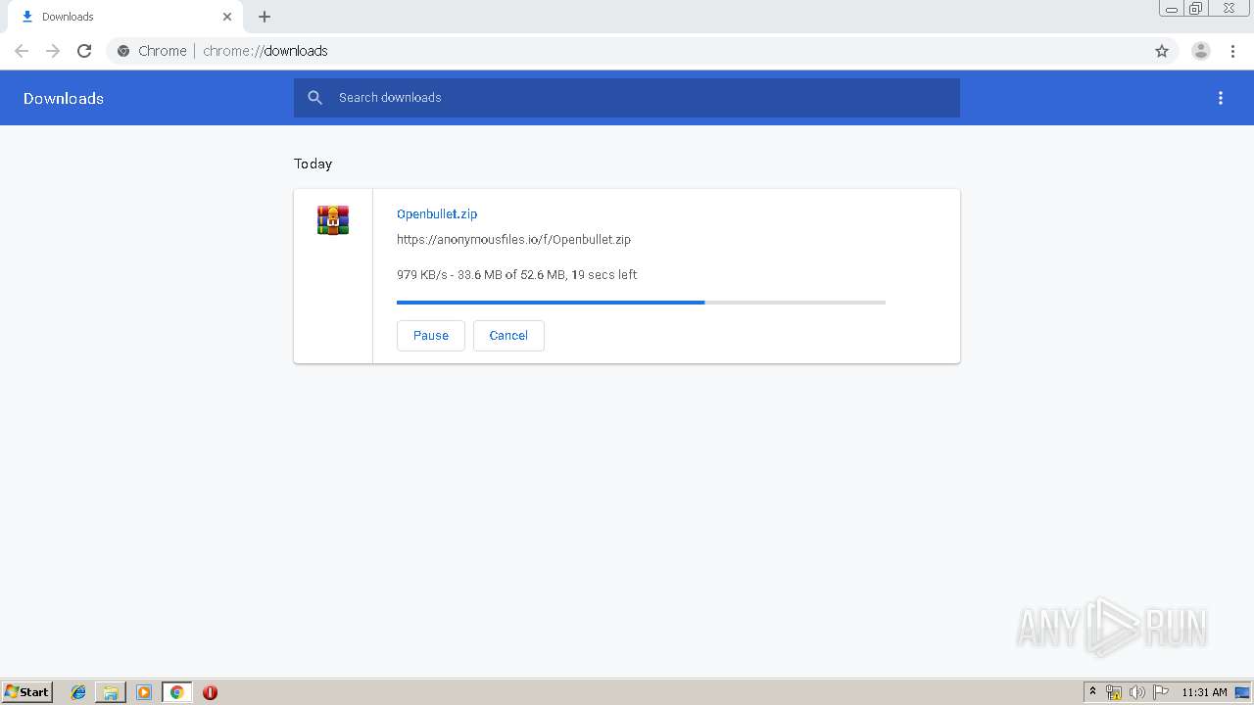The width and height of the screenshot is (1254, 705).
Task: Click the search magnifier icon
Action: pyautogui.click(x=314, y=98)
